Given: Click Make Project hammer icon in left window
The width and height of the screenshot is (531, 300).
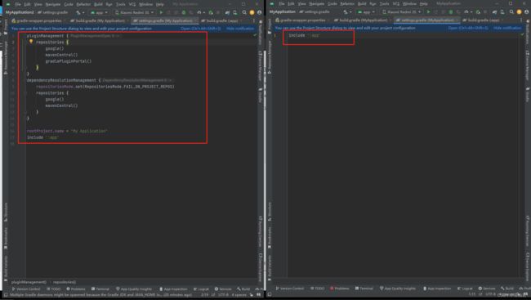Looking at the screenshot, I should [x=78, y=12].
